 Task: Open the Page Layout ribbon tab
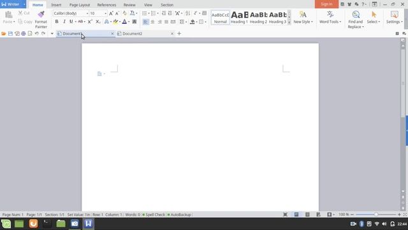pos(80,5)
